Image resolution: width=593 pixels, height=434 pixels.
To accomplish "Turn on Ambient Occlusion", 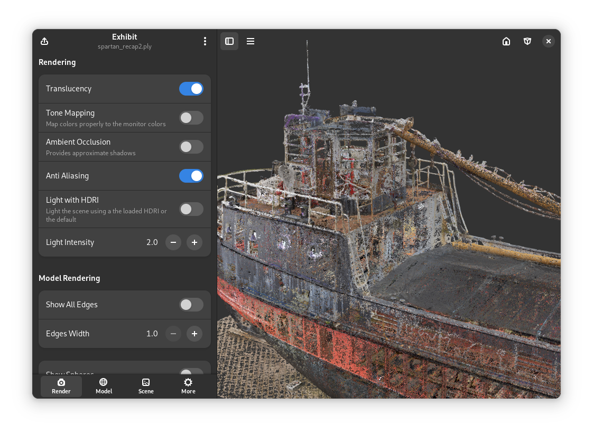I will [191, 147].
